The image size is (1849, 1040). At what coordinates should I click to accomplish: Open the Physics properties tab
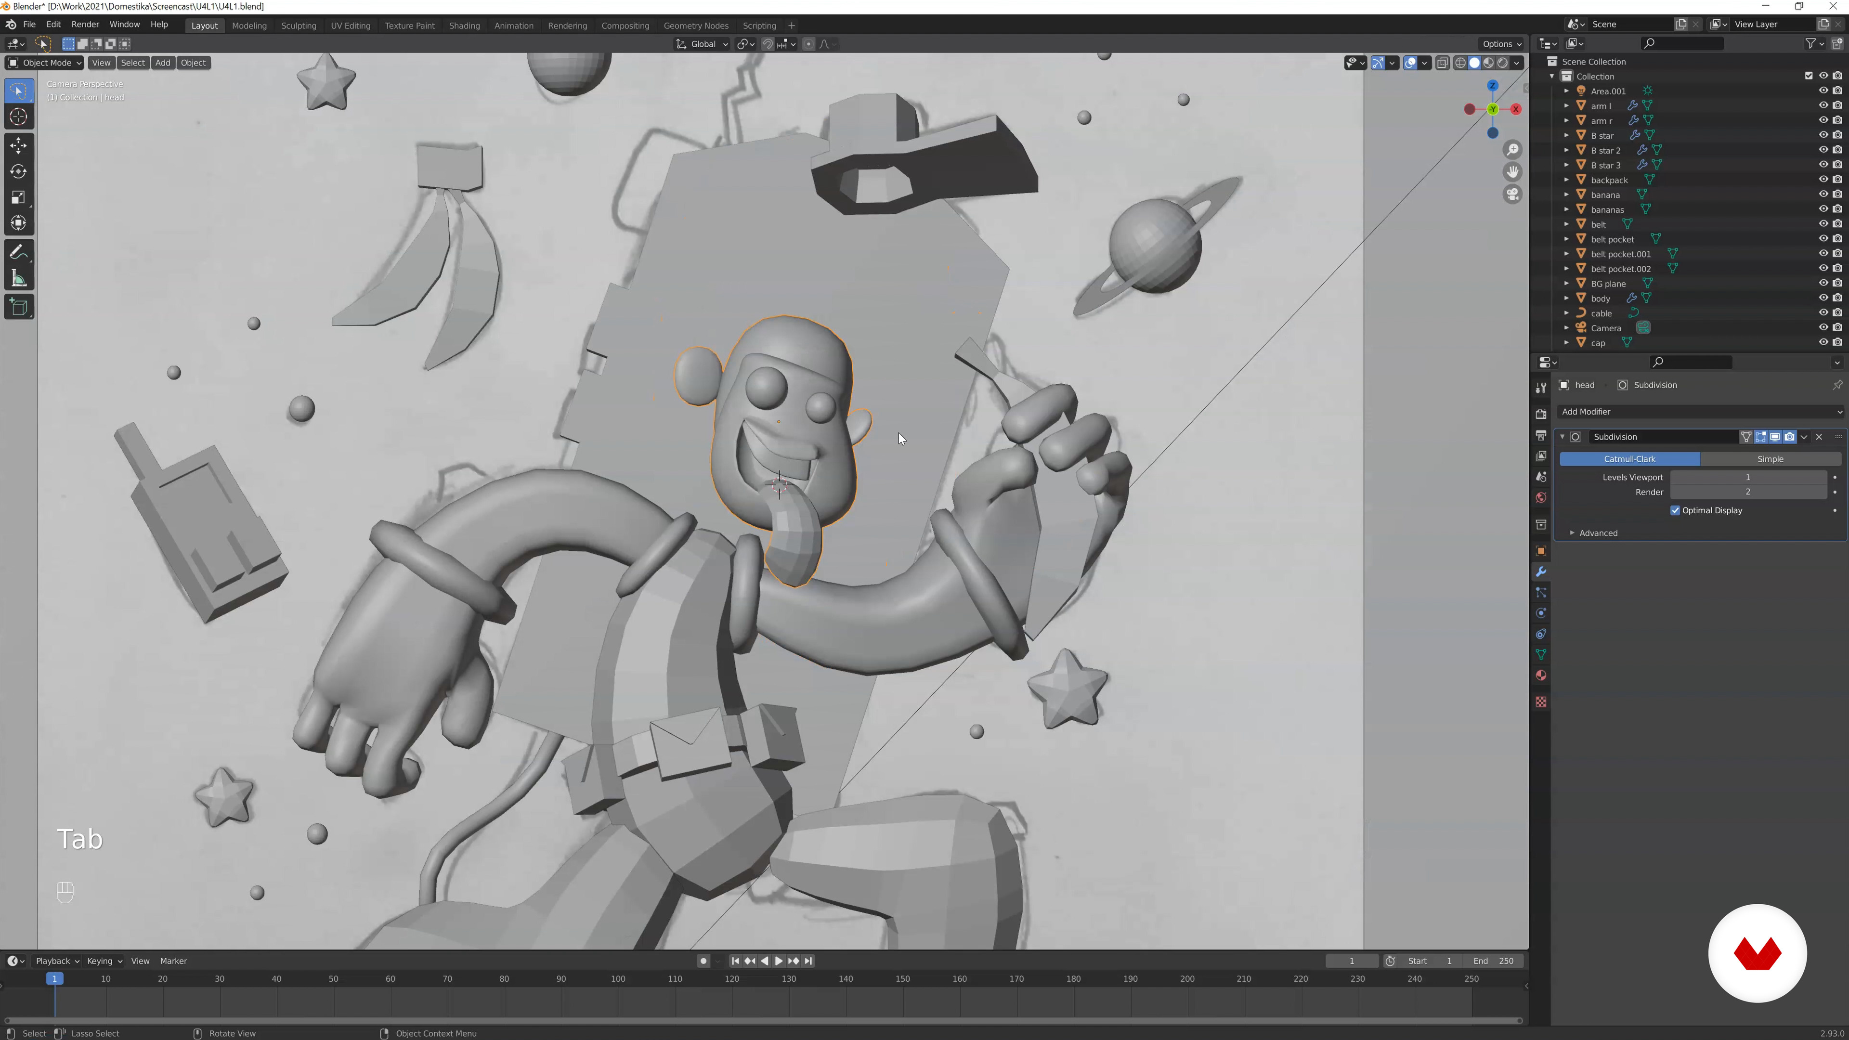pyautogui.click(x=1540, y=613)
